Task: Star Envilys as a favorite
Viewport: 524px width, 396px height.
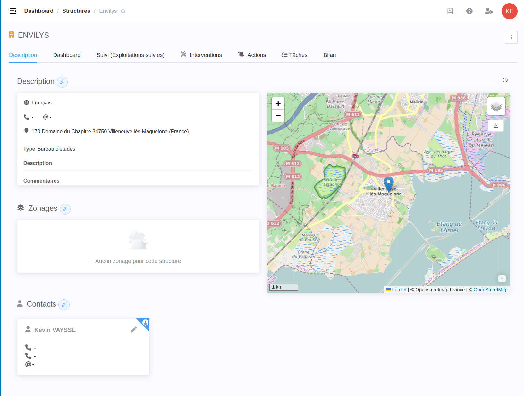Action: pos(123,11)
